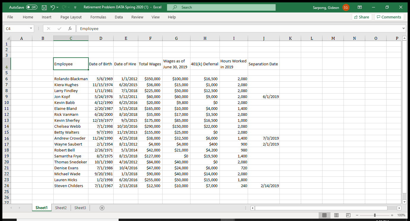Switch to the Sheet3 tab

[x=80, y=208]
